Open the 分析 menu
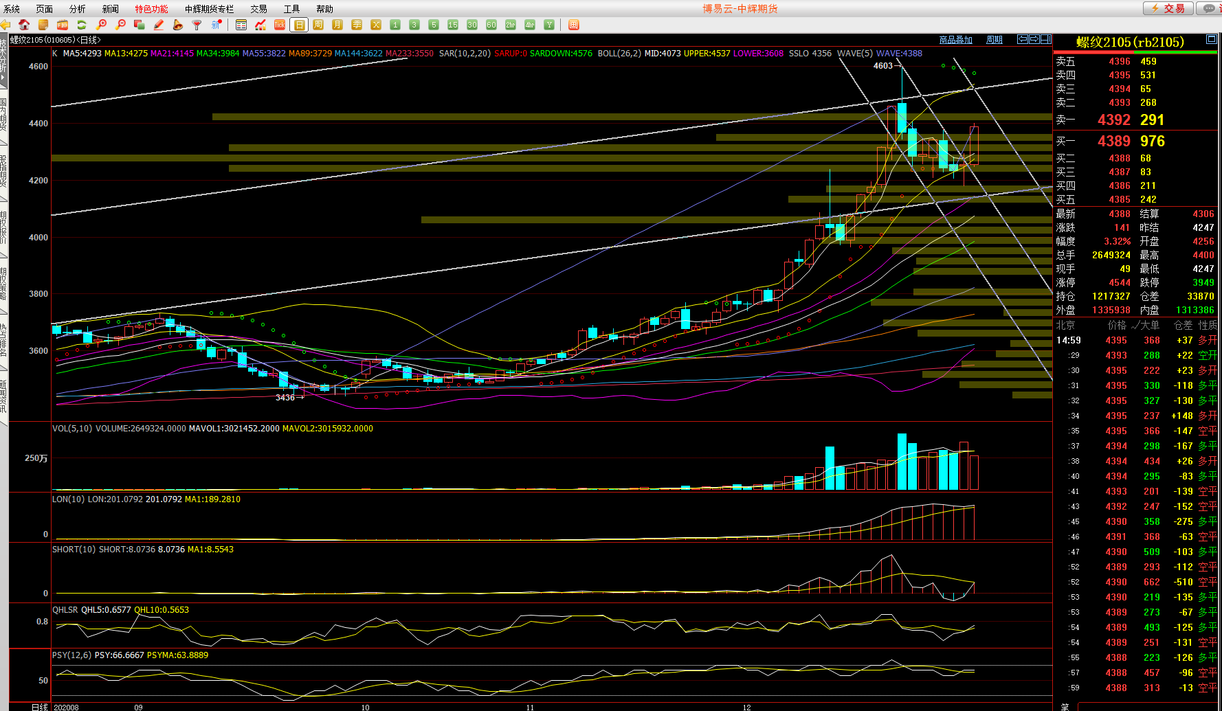This screenshot has width=1222, height=711. (78, 9)
